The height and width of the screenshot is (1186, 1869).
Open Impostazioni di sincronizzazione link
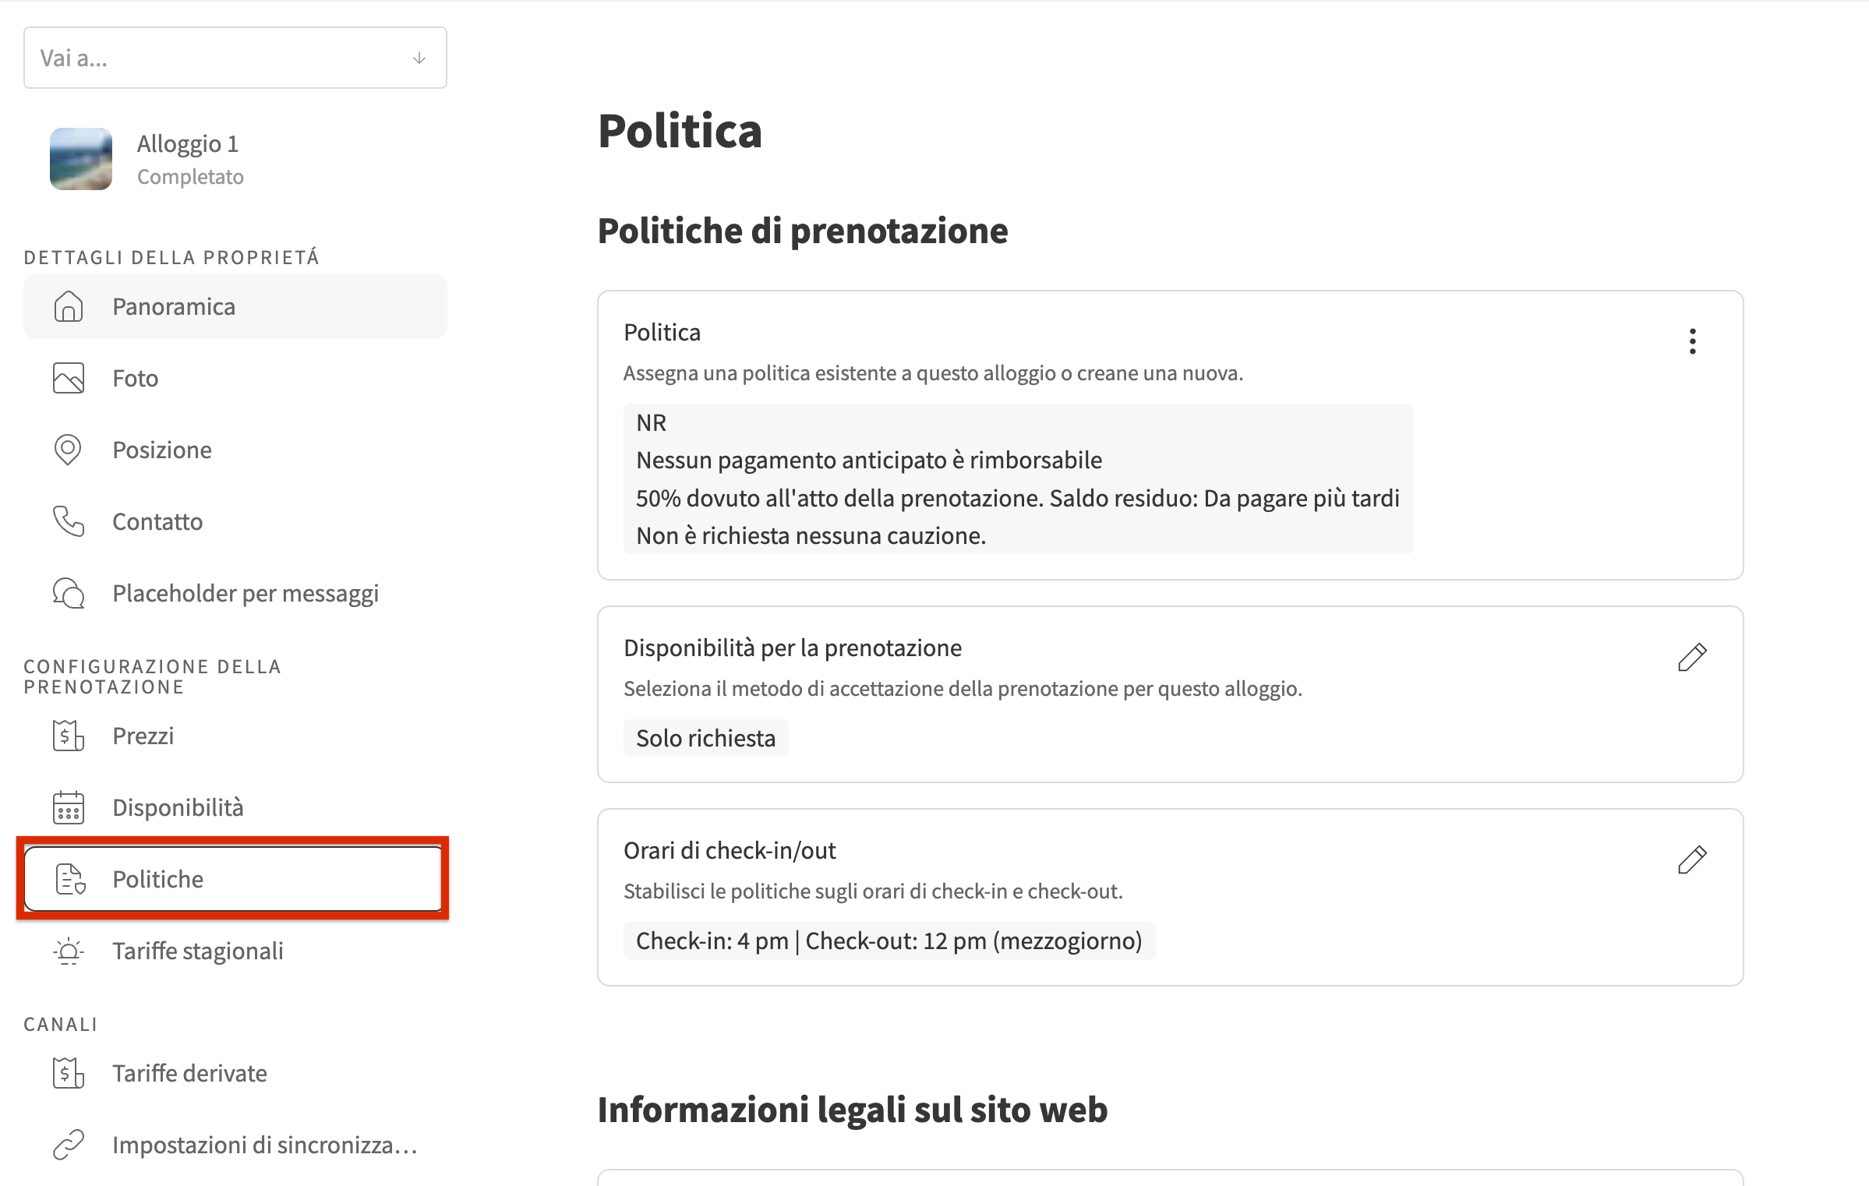tap(265, 1145)
